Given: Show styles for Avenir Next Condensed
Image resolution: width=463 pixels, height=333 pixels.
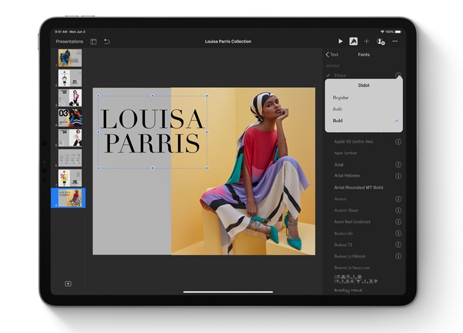Looking at the screenshot, I should [398, 222].
